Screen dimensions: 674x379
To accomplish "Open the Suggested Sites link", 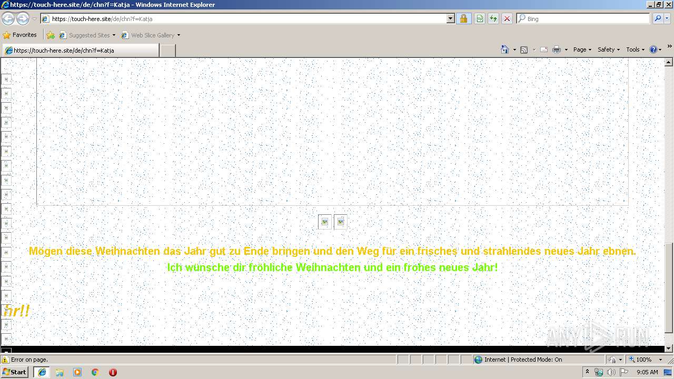I will pyautogui.click(x=87, y=35).
